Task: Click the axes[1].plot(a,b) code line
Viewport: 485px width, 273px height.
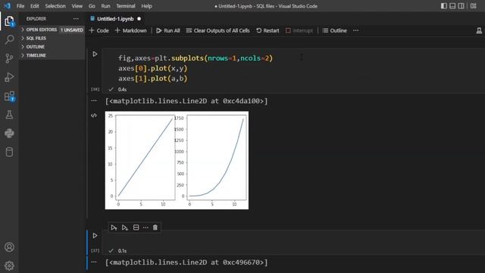Action: (x=153, y=79)
